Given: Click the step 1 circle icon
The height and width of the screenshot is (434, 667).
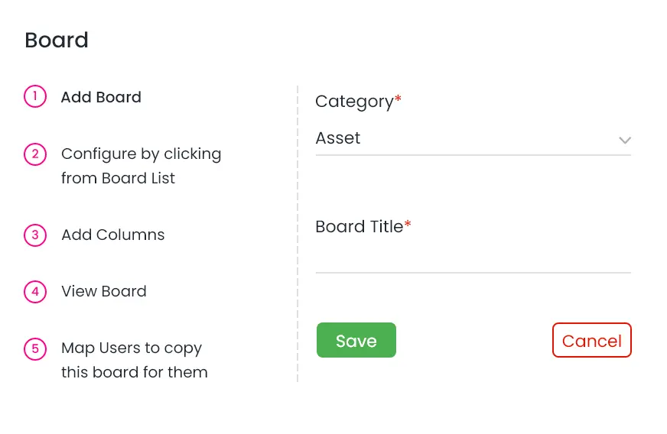Looking at the screenshot, I should [x=35, y=97].
